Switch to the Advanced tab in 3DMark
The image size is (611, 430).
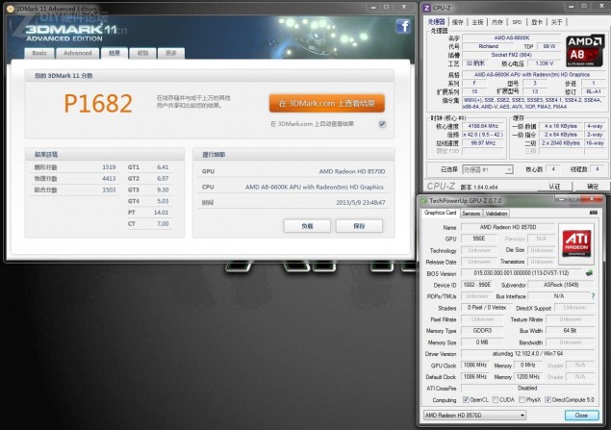[78, 53]
